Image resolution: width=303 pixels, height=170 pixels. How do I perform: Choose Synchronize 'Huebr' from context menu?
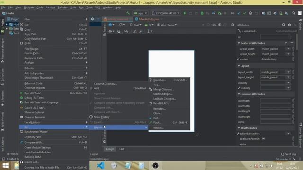pos(54,132)
